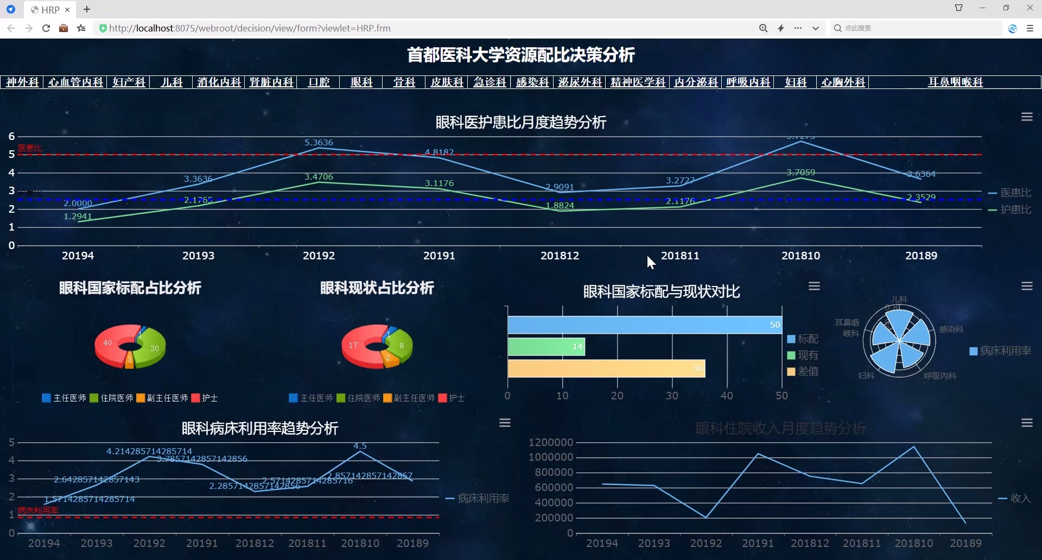
Task: Expand the three-dot options menu in the toolbar
Action: point(798,28)
